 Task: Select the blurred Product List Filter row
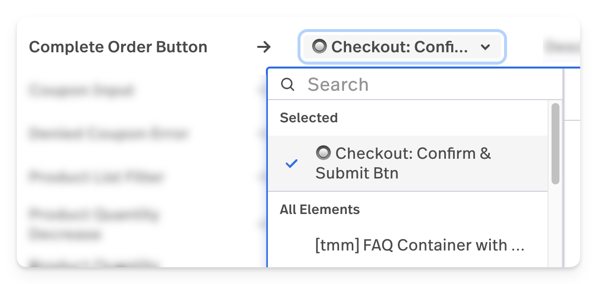96,177
